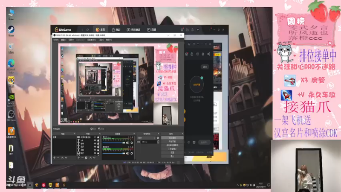The width and height of the screenshot is (341, 192).
Task: Pop out the Audio Mixer dock panel
Action: (134, 134)
